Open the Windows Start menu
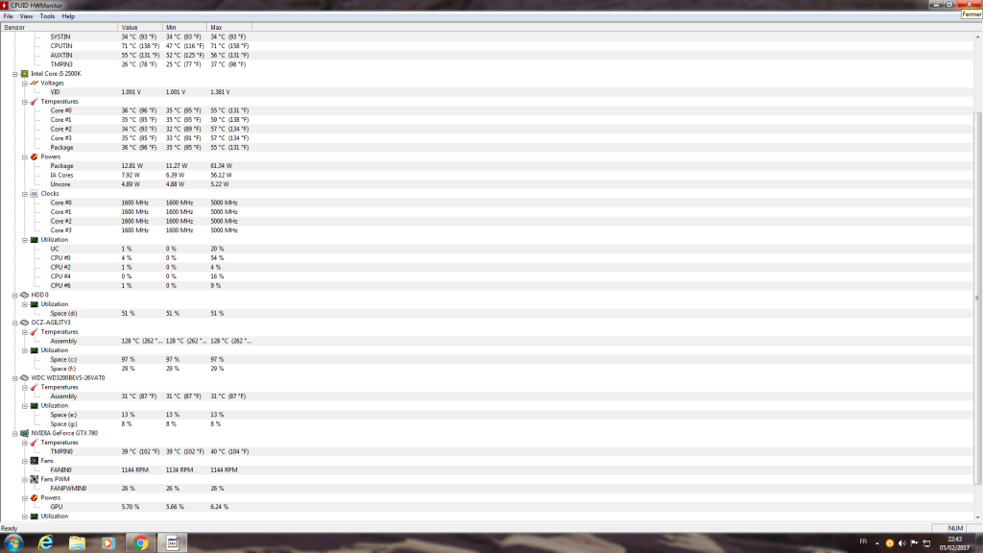 click(13, 543)
